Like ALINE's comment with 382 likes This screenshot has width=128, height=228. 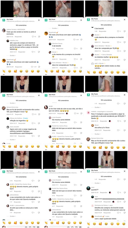74,113
